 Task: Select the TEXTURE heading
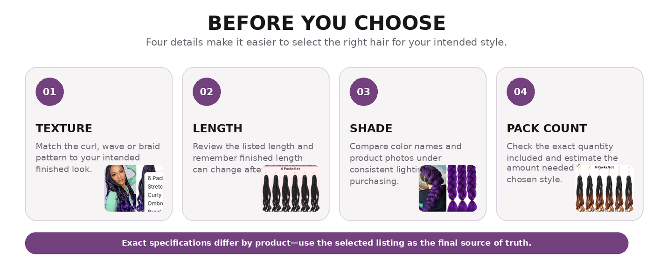click(x=64, y=128)
